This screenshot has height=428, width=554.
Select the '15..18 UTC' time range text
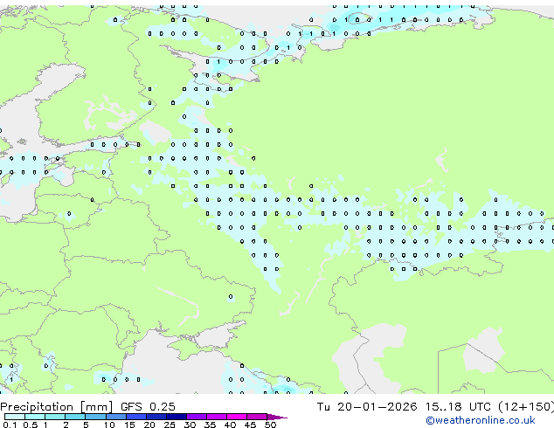pyautogui.click(x=458, y=406)
